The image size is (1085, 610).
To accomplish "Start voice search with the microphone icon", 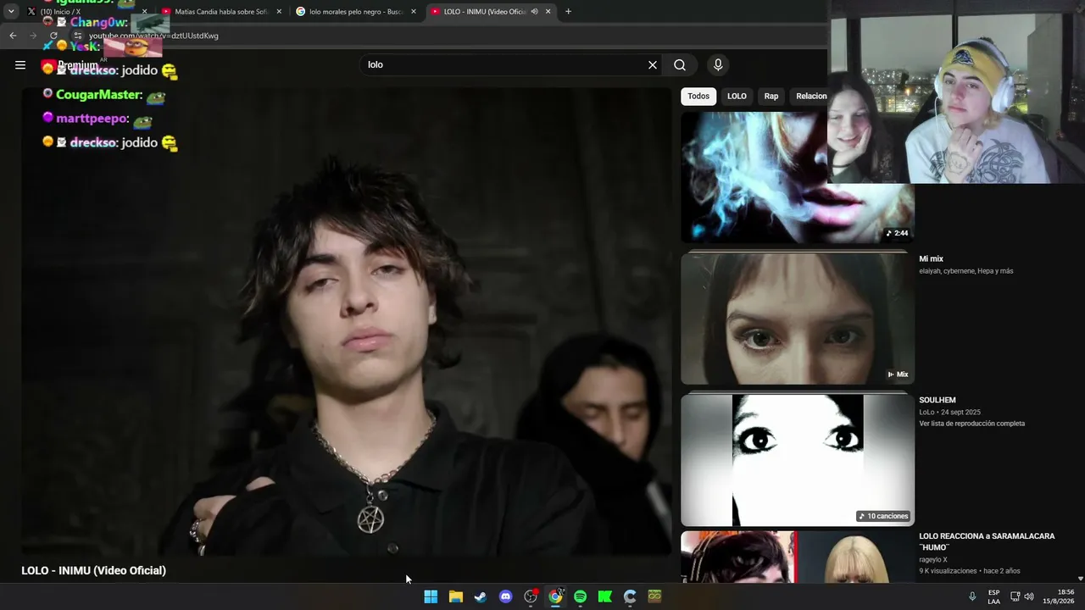I will [718, 65].
